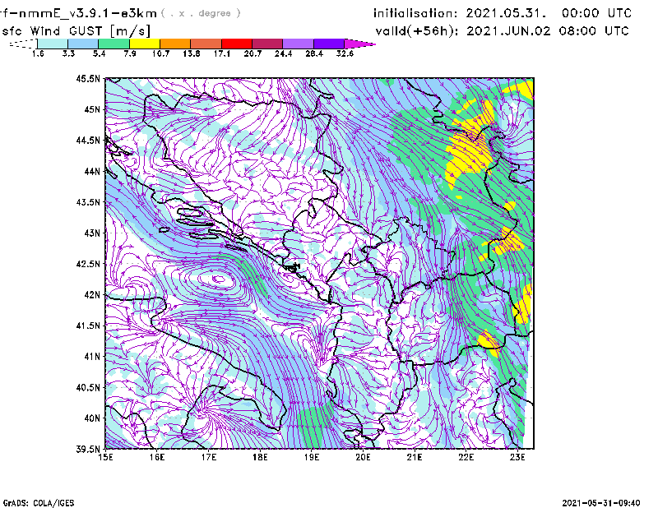Click the '17E' longitude label
This screenshot has width=658, height=508.
click(209, 457)
